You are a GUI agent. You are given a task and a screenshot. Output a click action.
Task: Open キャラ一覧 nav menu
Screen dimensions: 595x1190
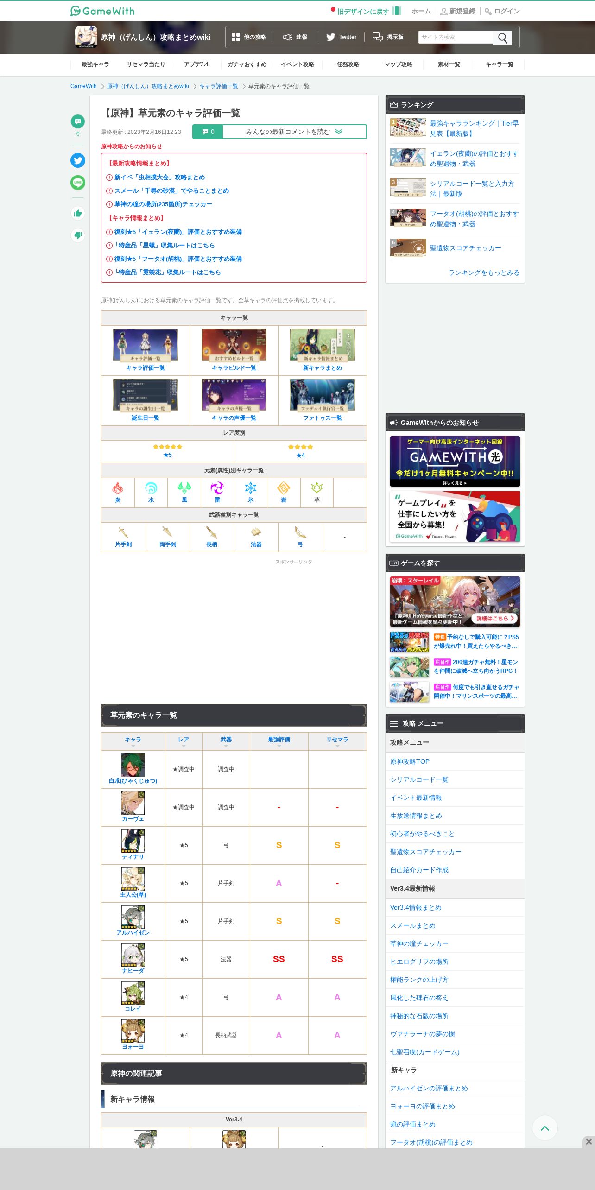(500, 64)
